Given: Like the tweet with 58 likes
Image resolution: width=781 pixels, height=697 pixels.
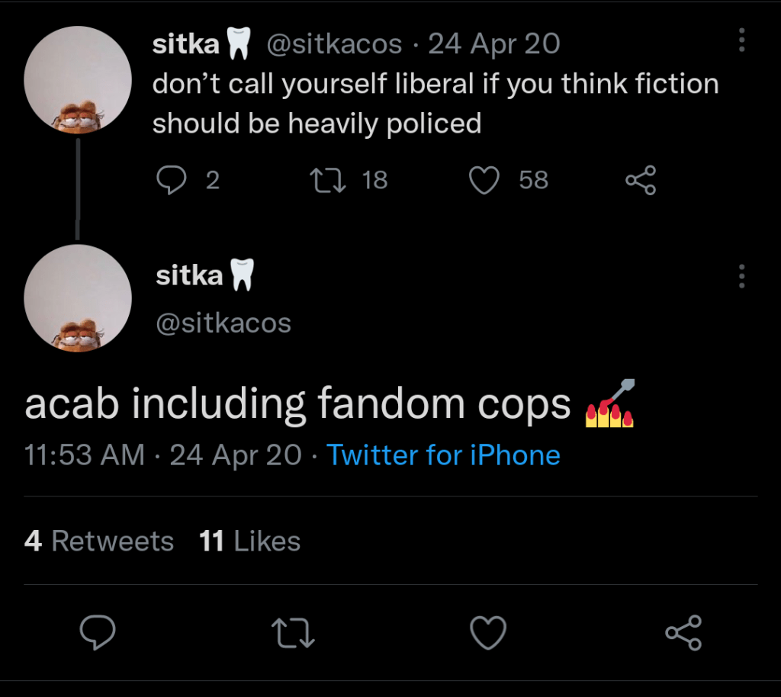Looking at the screenshot, I should tap(484, 180).
